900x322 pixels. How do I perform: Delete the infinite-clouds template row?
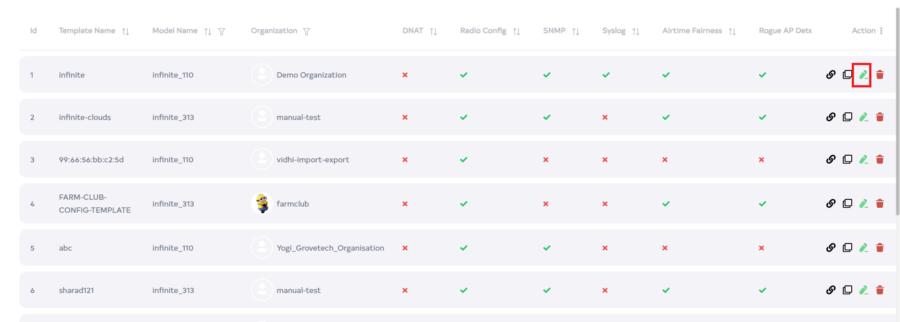click(x=879, y=117)
